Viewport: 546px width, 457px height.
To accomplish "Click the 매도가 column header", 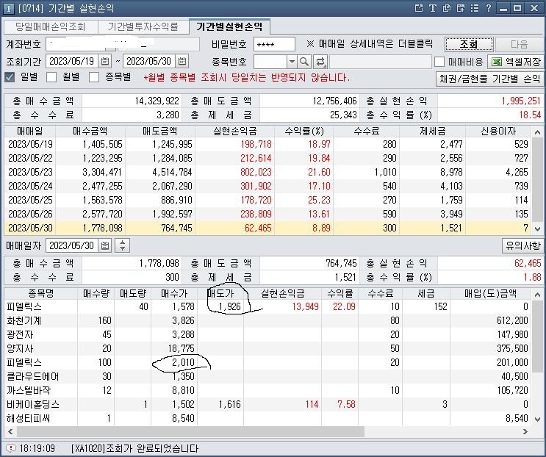I will coord(220,293).
